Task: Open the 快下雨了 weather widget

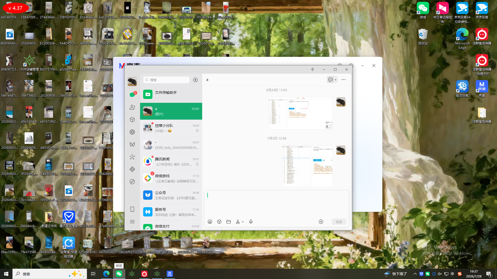Action: [396, 274]
